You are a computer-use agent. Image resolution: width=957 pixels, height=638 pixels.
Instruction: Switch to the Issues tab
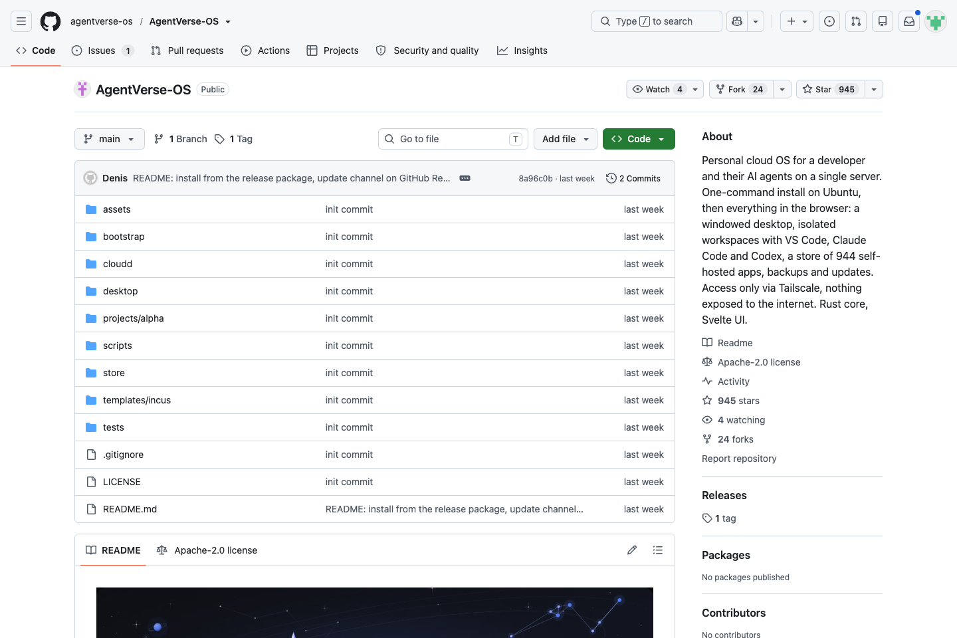coord(102,51)
